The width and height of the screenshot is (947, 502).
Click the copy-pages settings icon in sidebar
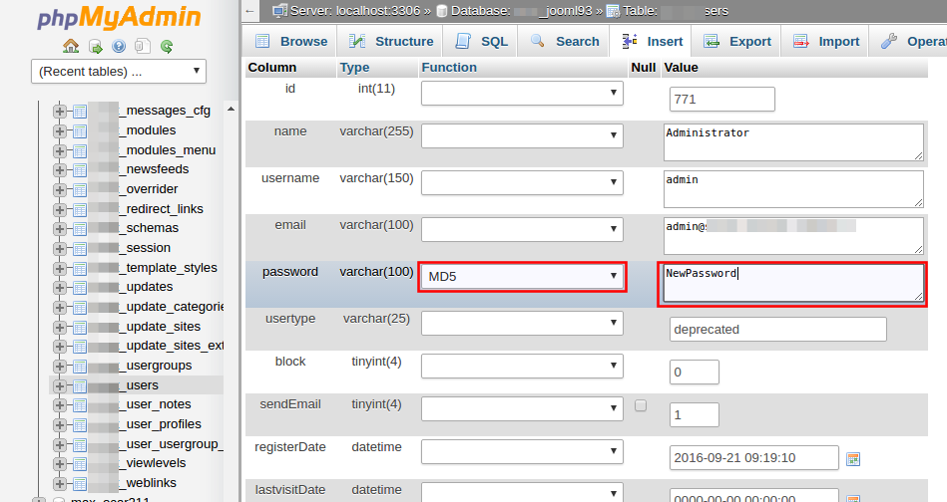(x=143, y=46)
